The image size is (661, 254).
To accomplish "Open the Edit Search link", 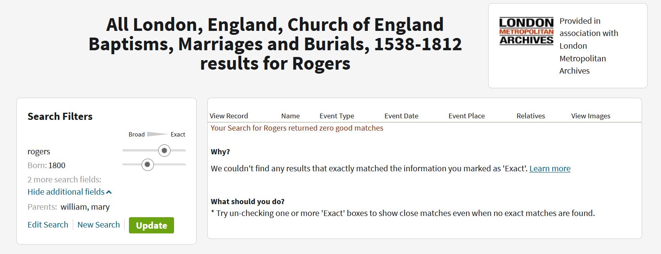I will tap(48, 225).
